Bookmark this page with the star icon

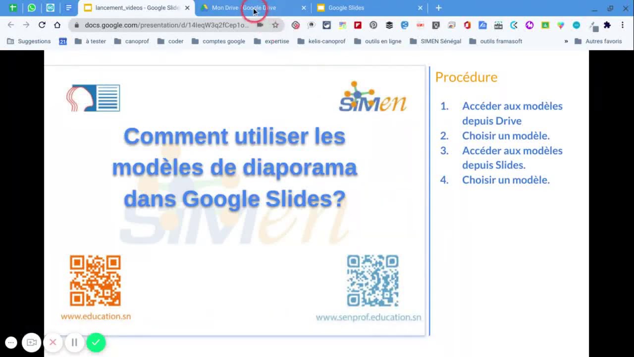(275, 25)
